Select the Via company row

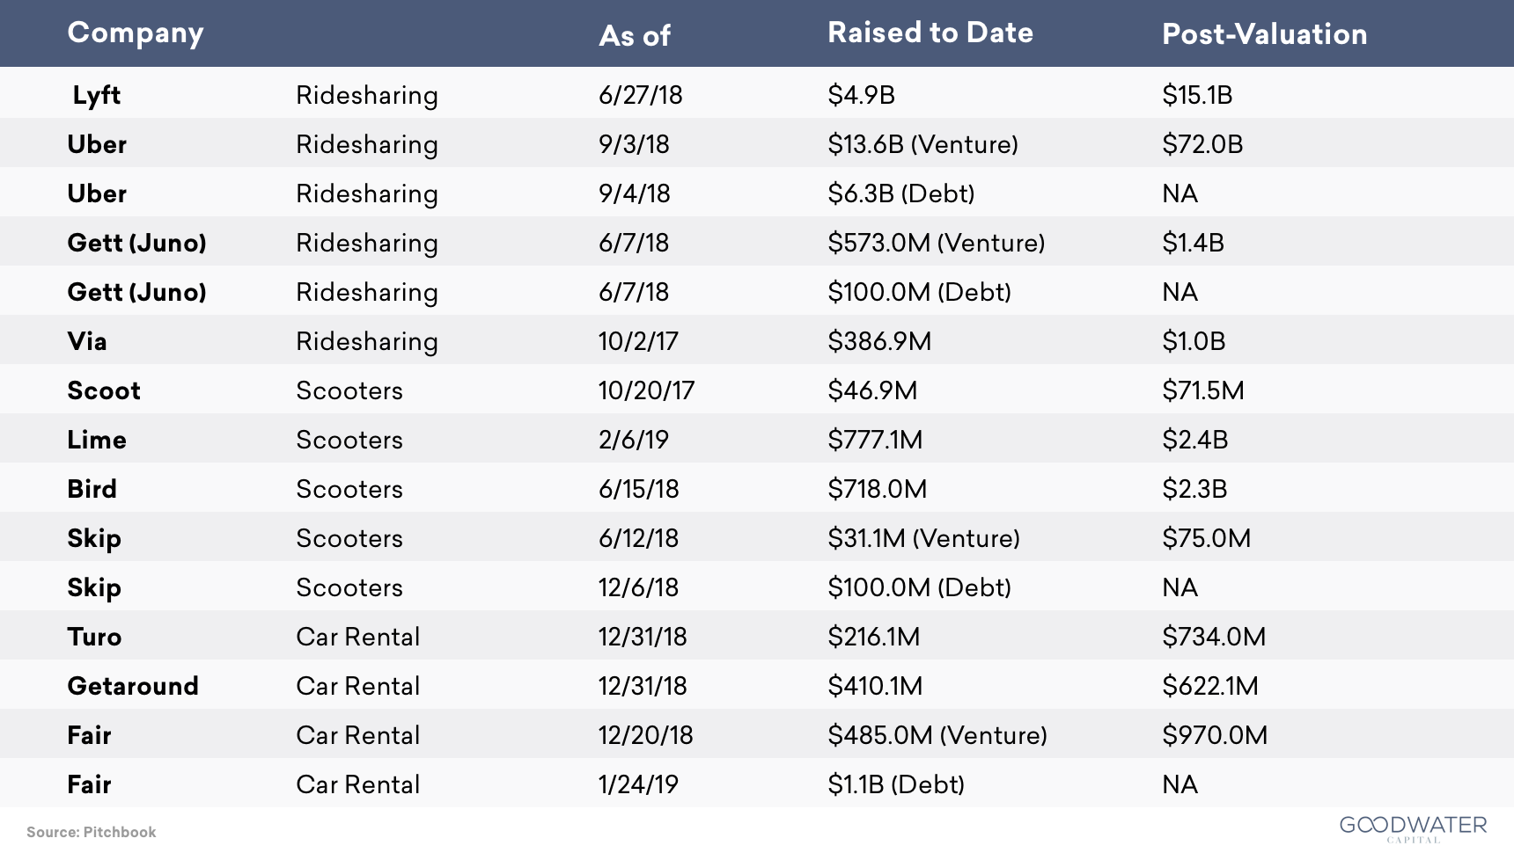click(x=757, y=340)
